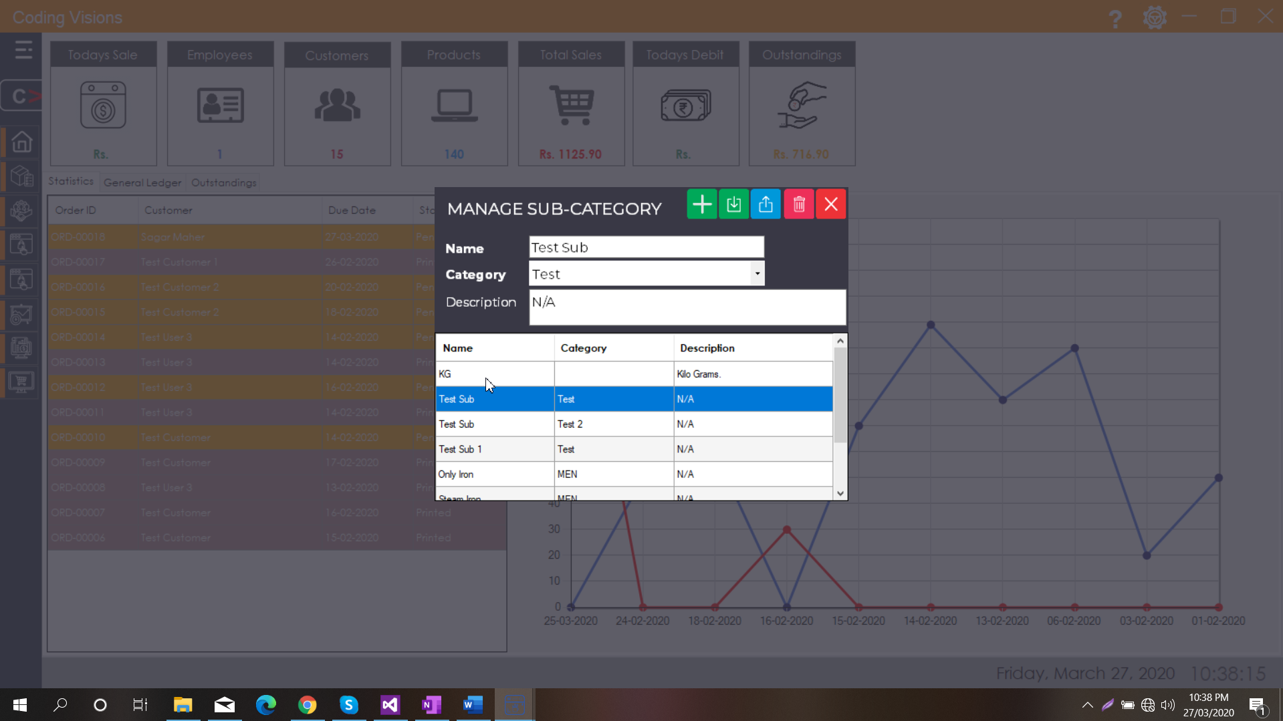Open Windows taskbar search
The image size is (1283, 721).
[60, 705]
